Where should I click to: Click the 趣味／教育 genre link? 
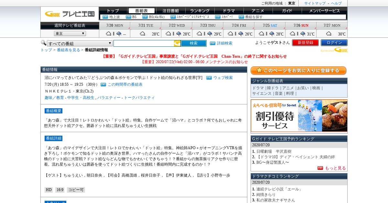click(54, 98)
